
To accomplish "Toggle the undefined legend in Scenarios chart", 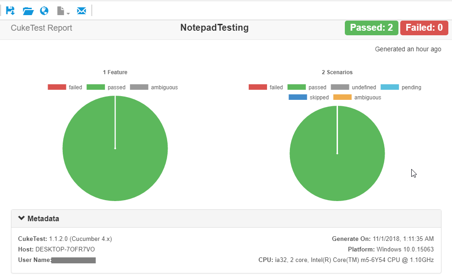I will coord(354,87).
